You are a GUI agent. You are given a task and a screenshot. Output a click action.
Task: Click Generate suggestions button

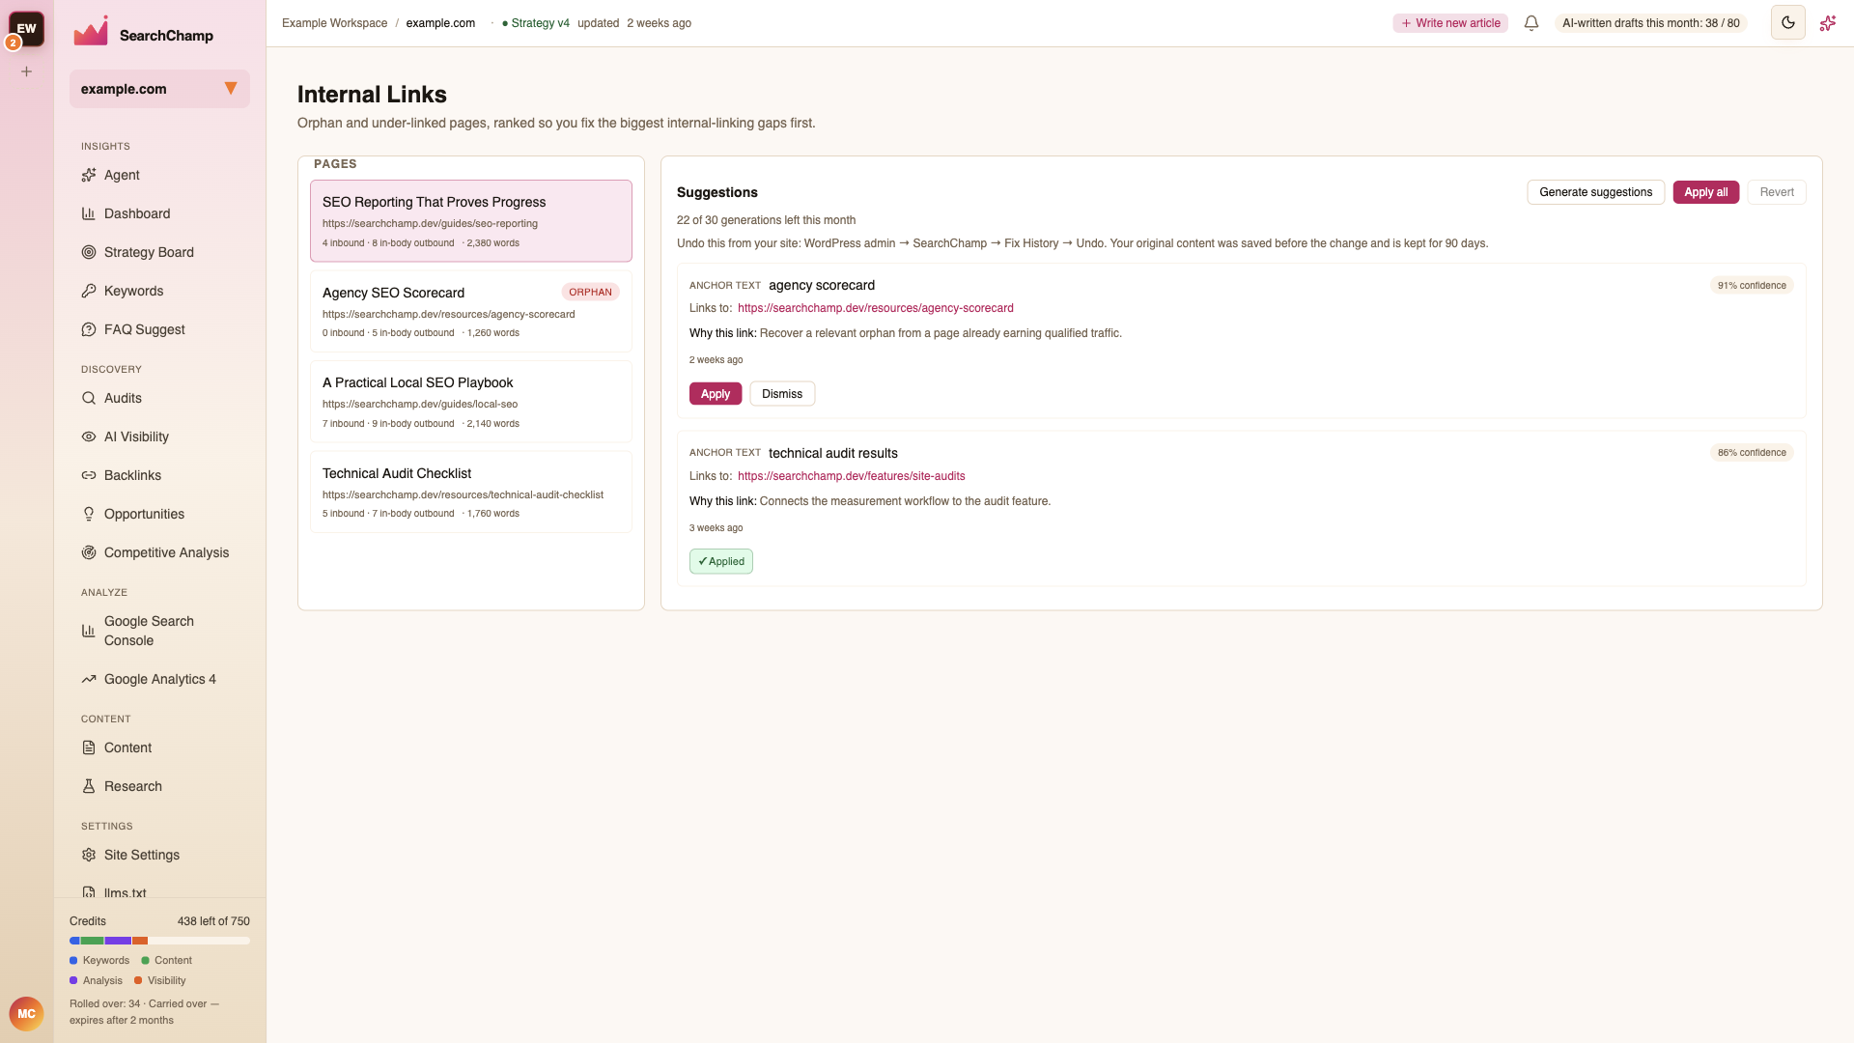1595,192
